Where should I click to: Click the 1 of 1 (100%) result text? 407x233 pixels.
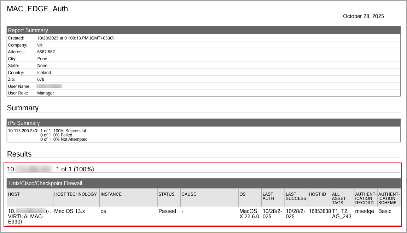75,169
